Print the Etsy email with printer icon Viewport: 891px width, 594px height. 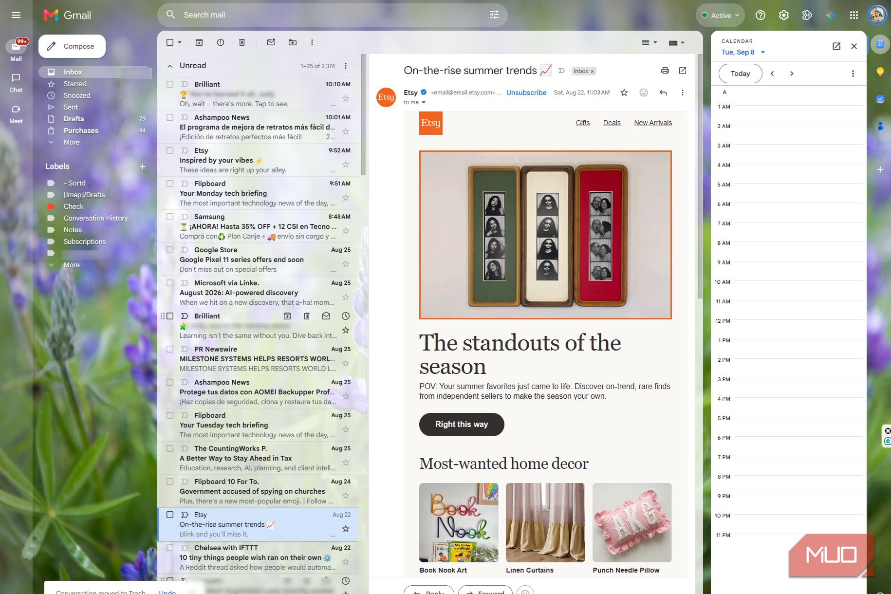pyautogui.click(x=665, y=71)
